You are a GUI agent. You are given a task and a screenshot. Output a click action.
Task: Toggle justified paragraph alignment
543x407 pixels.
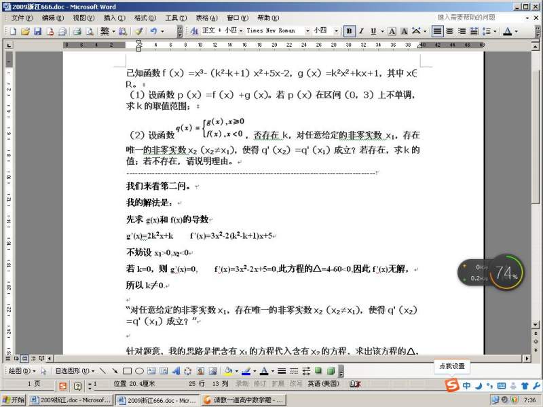point(437,31)
